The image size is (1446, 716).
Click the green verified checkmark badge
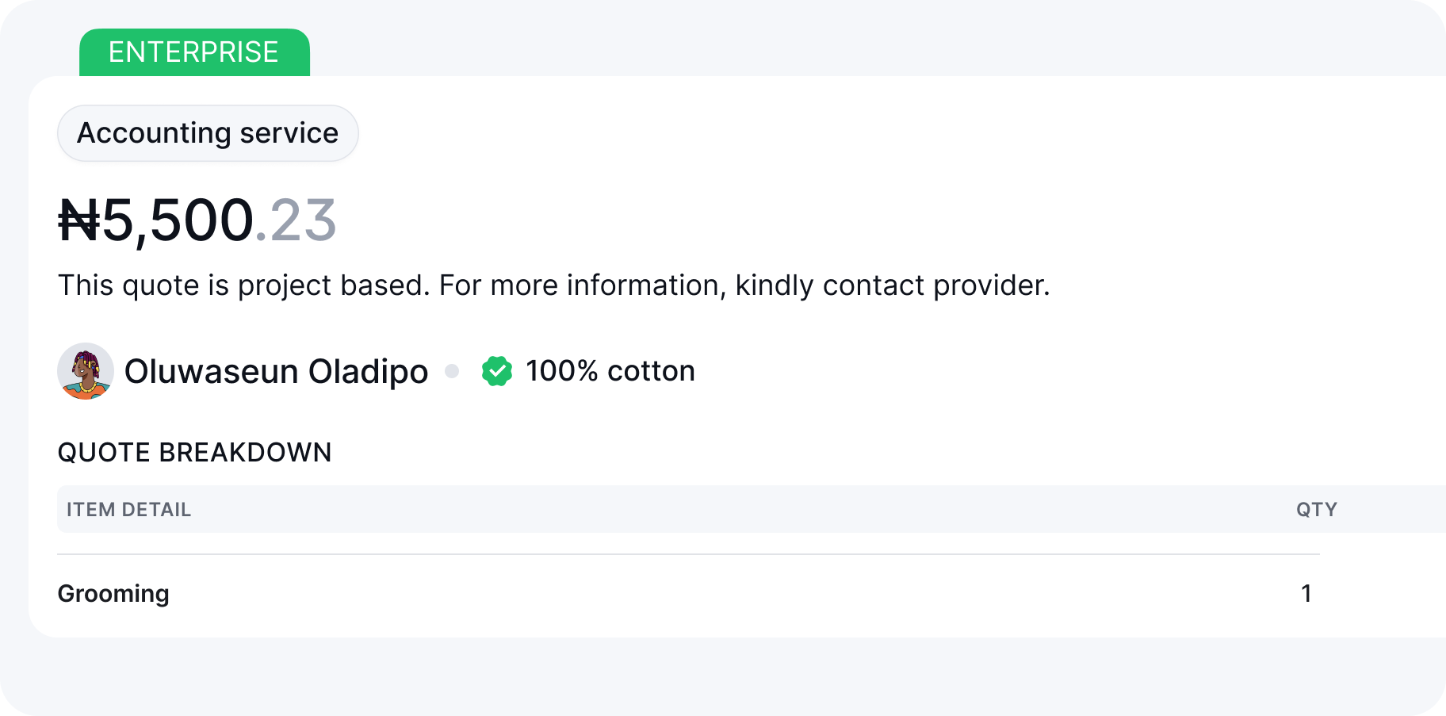[x=497, y=371]
